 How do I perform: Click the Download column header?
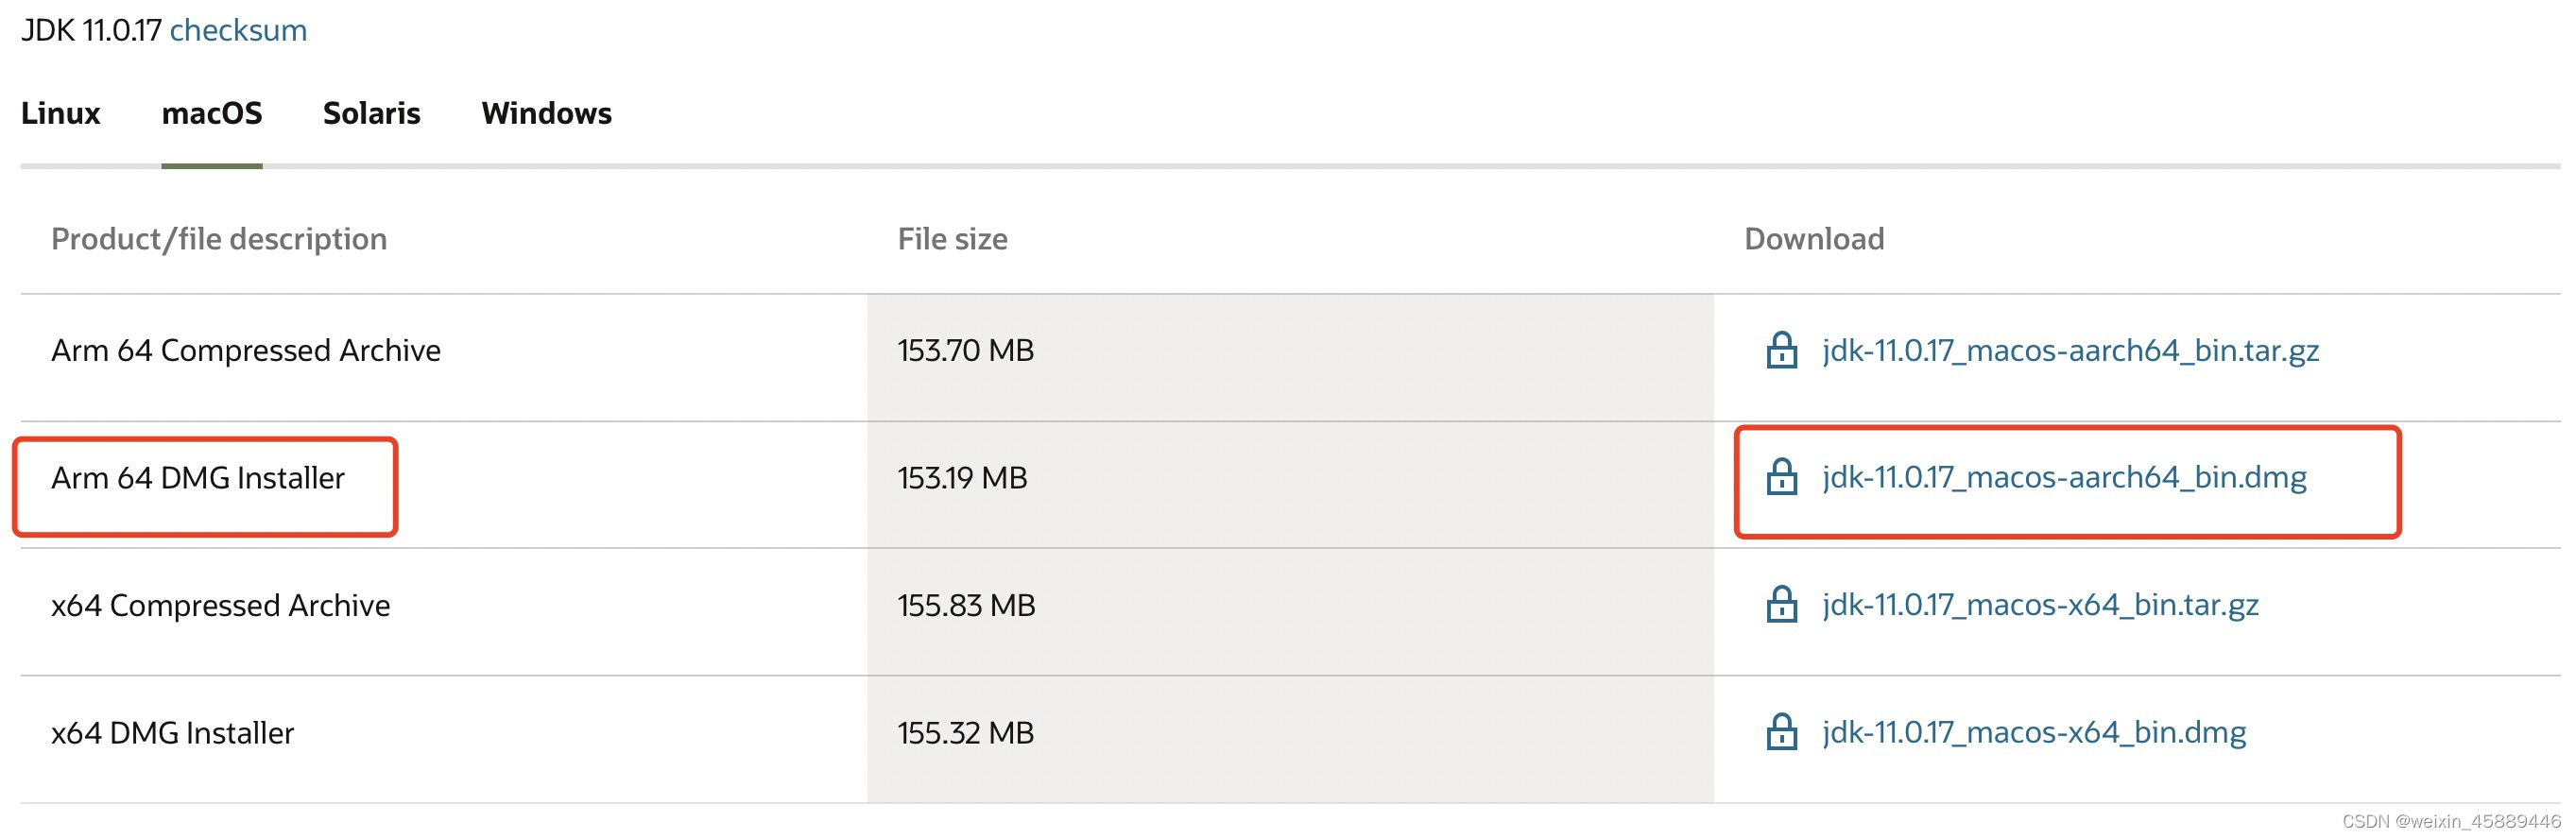click(x=1814, y=239)
